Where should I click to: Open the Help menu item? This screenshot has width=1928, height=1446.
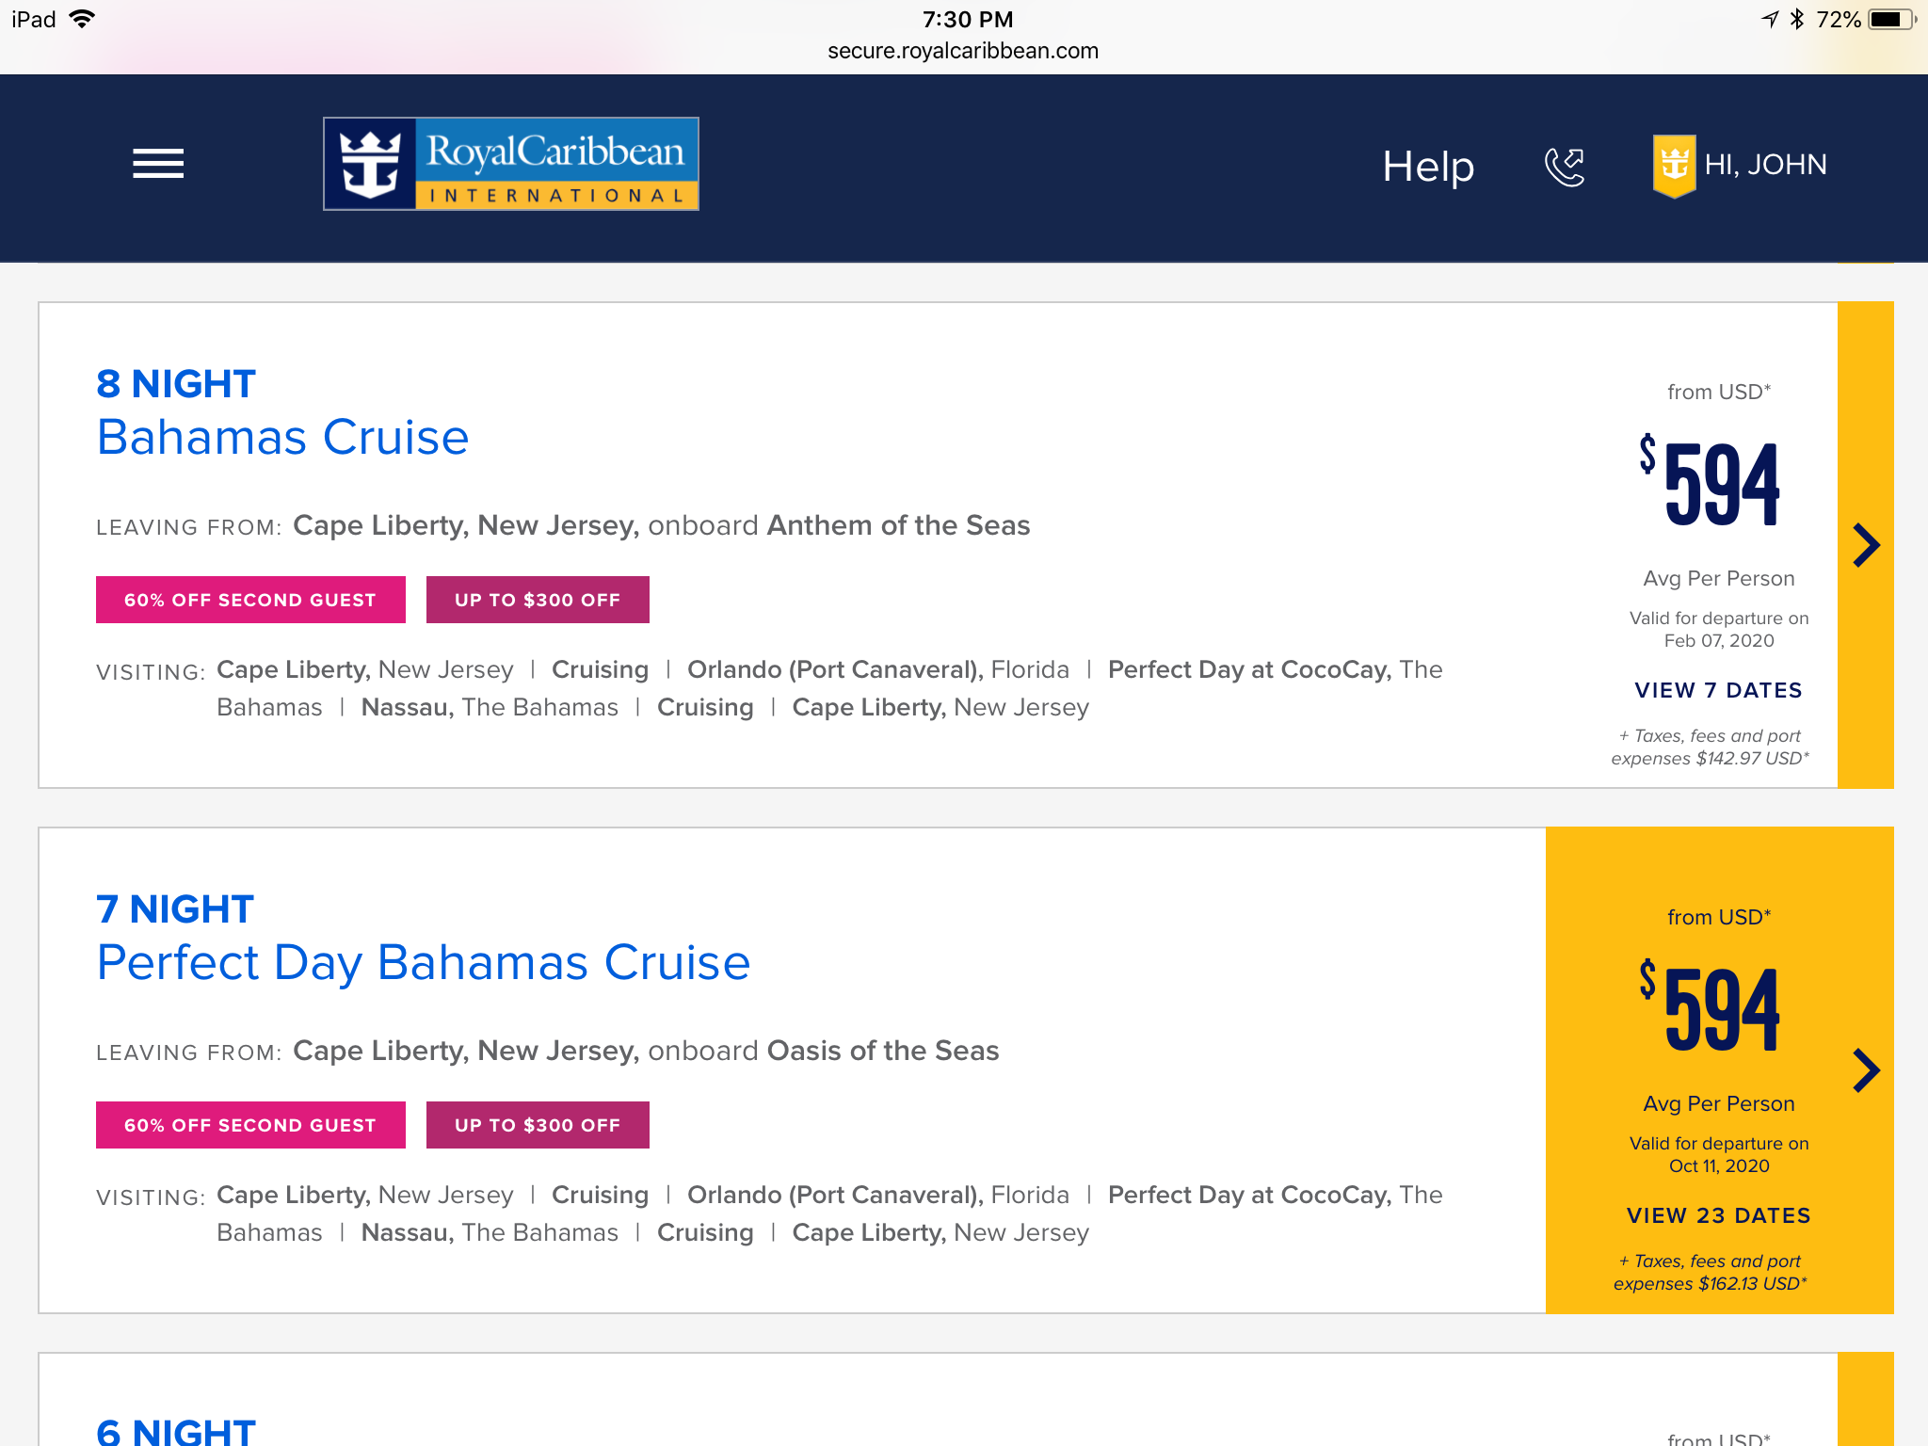[1428, 167]
